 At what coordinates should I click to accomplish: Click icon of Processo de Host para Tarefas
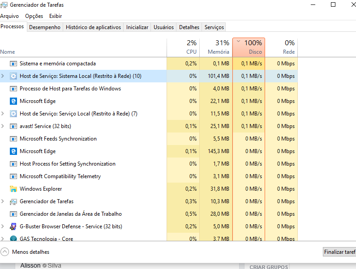13,89
